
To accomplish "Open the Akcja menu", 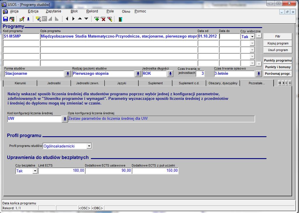I will pyautogui.click(x=14, y=11).
